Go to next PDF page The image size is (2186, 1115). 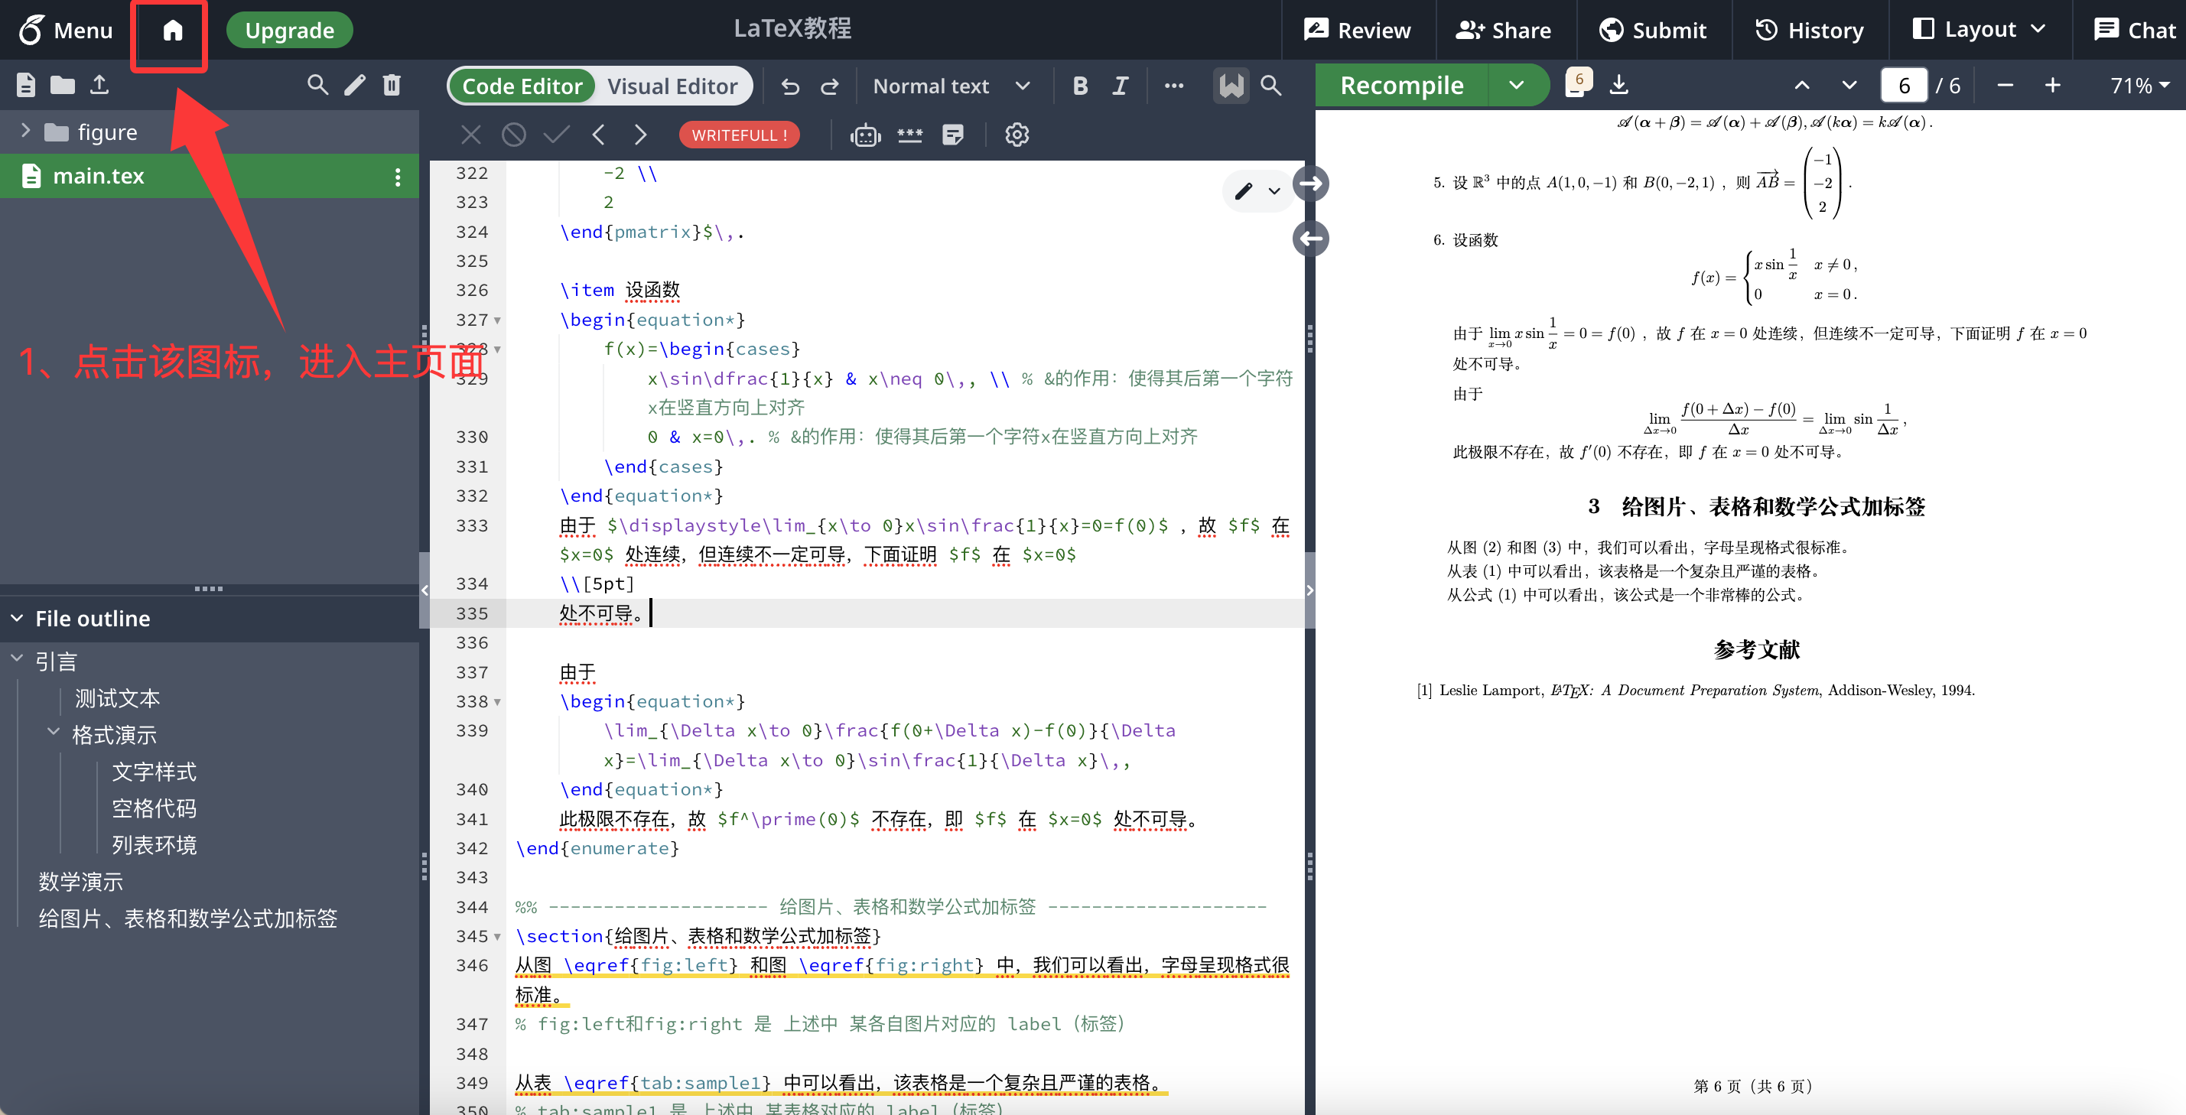[1849, 85]
